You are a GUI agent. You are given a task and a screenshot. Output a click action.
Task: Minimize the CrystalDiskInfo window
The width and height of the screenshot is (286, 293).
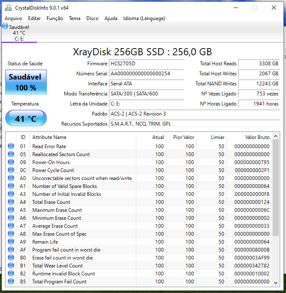point(236,8)
